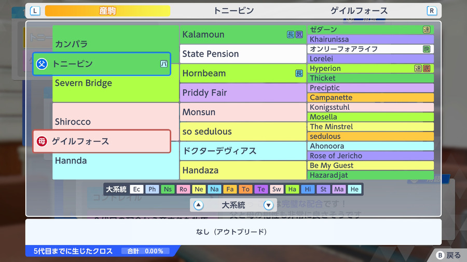Click the L shoulder button icon
This screenshot has height=262, width=467.
tap(35, 11)
